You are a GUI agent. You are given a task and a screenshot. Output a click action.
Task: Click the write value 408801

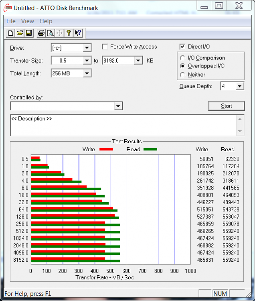point(205,195)
